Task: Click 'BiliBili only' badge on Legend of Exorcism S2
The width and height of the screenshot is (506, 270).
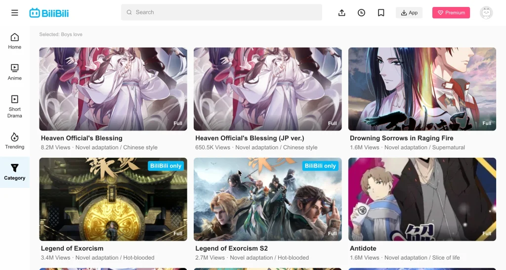Action: (320, 166)
